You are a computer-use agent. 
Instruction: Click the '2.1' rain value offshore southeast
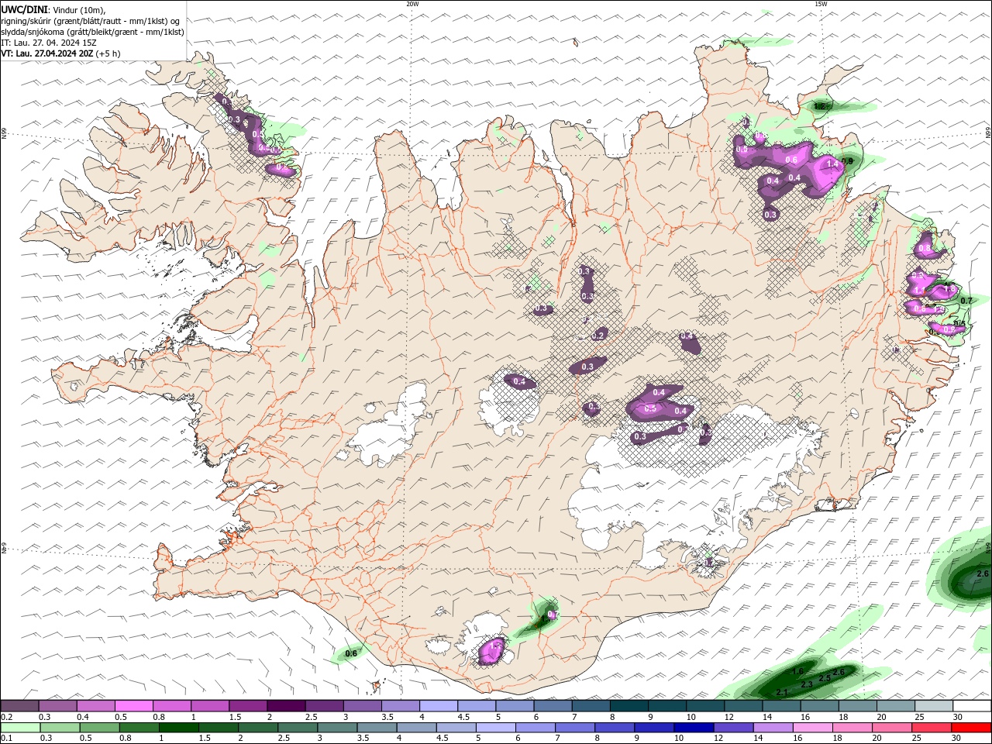782,692
